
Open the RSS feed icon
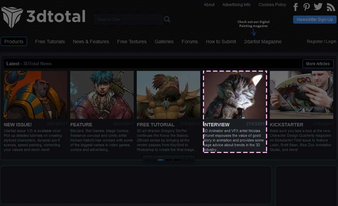pyautogui.click(x=331, y=7)
